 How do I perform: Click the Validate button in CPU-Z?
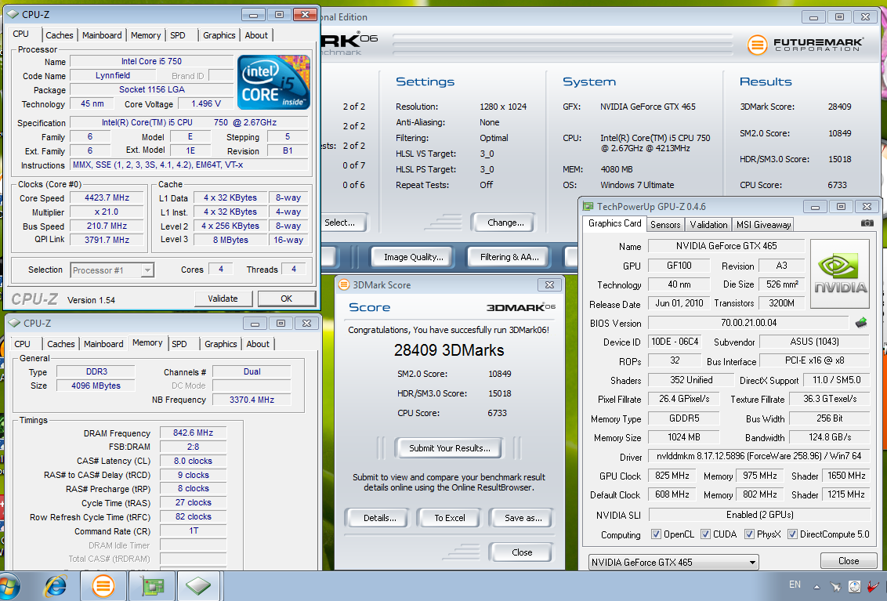coord(223,299)
